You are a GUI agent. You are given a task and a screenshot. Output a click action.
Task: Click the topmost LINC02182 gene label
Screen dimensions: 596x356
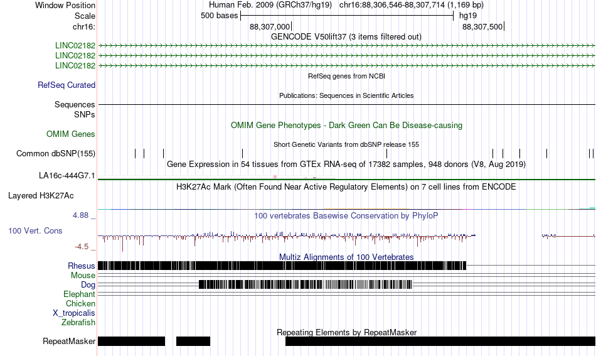(75, 46)
